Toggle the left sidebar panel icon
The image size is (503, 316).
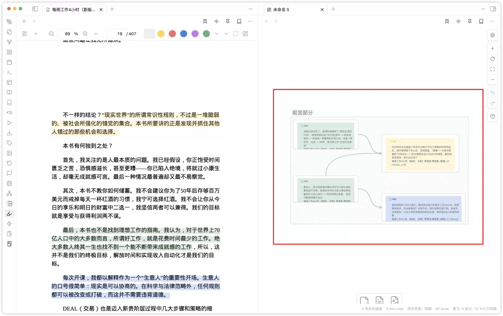pos(35,9)
